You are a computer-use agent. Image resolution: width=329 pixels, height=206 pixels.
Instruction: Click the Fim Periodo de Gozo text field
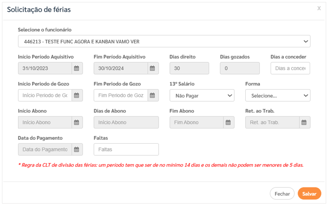click(120, 95)
